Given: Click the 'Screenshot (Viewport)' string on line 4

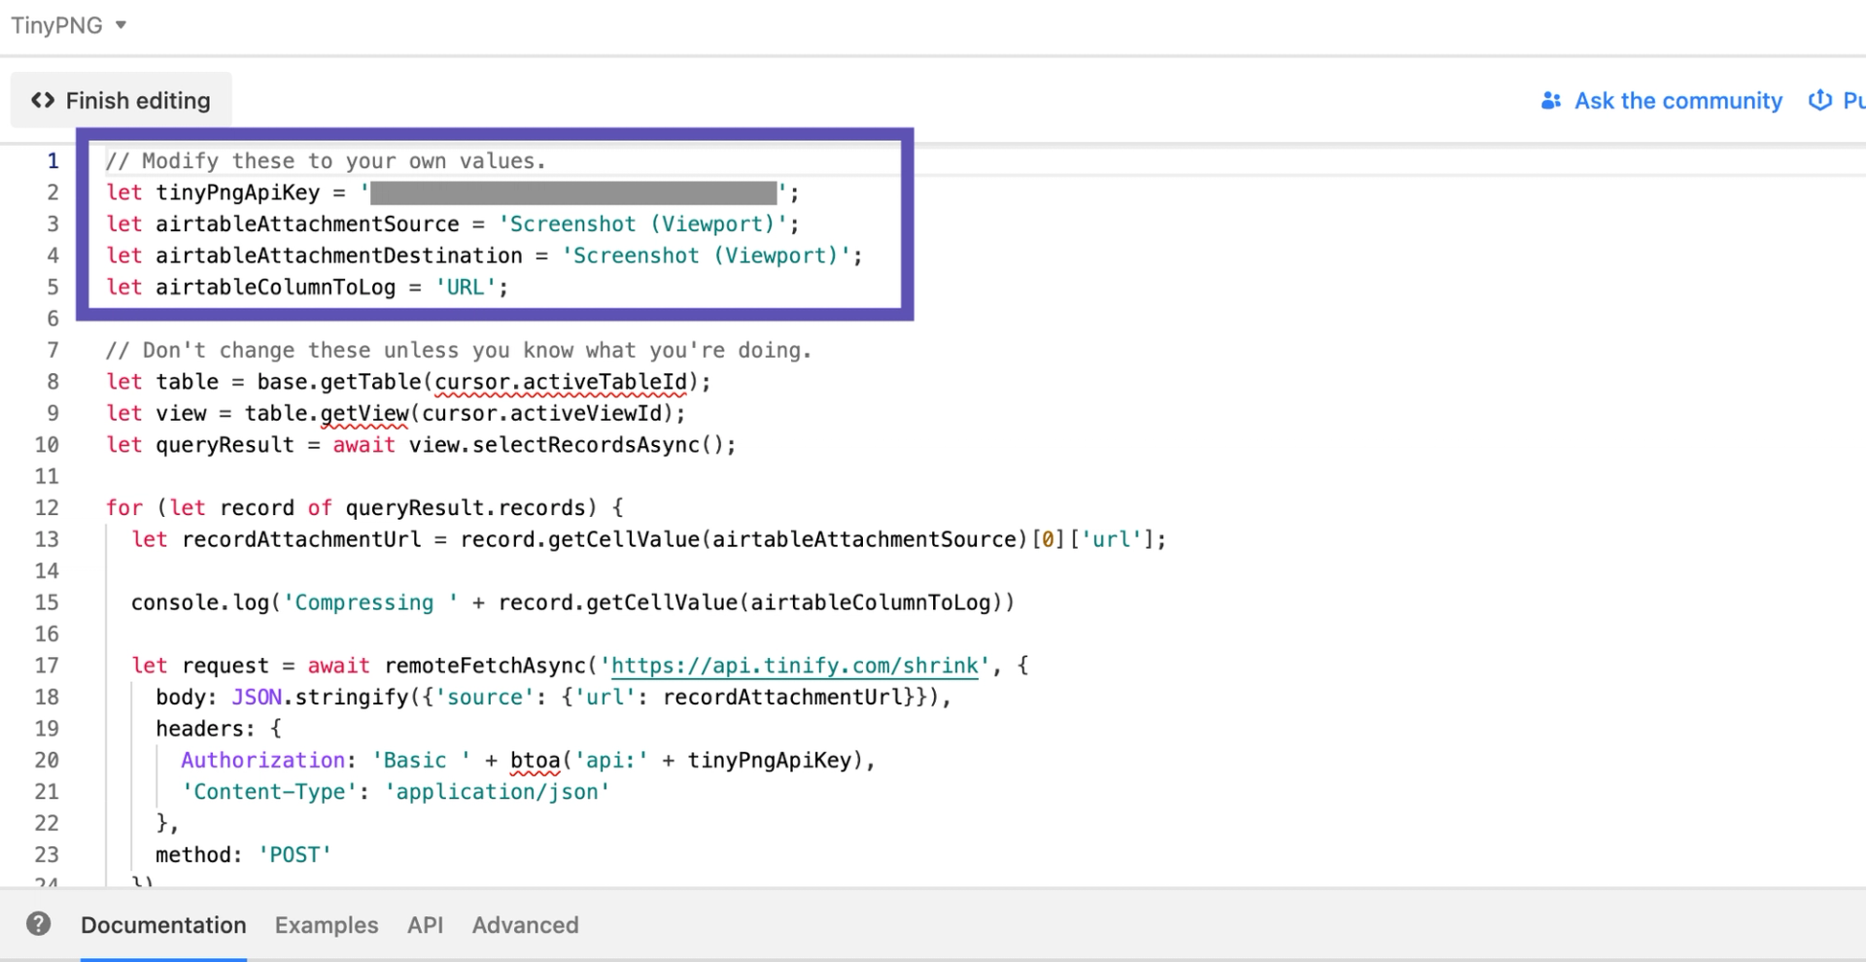Looking at the screenshot, I should [x=706, y=256].
